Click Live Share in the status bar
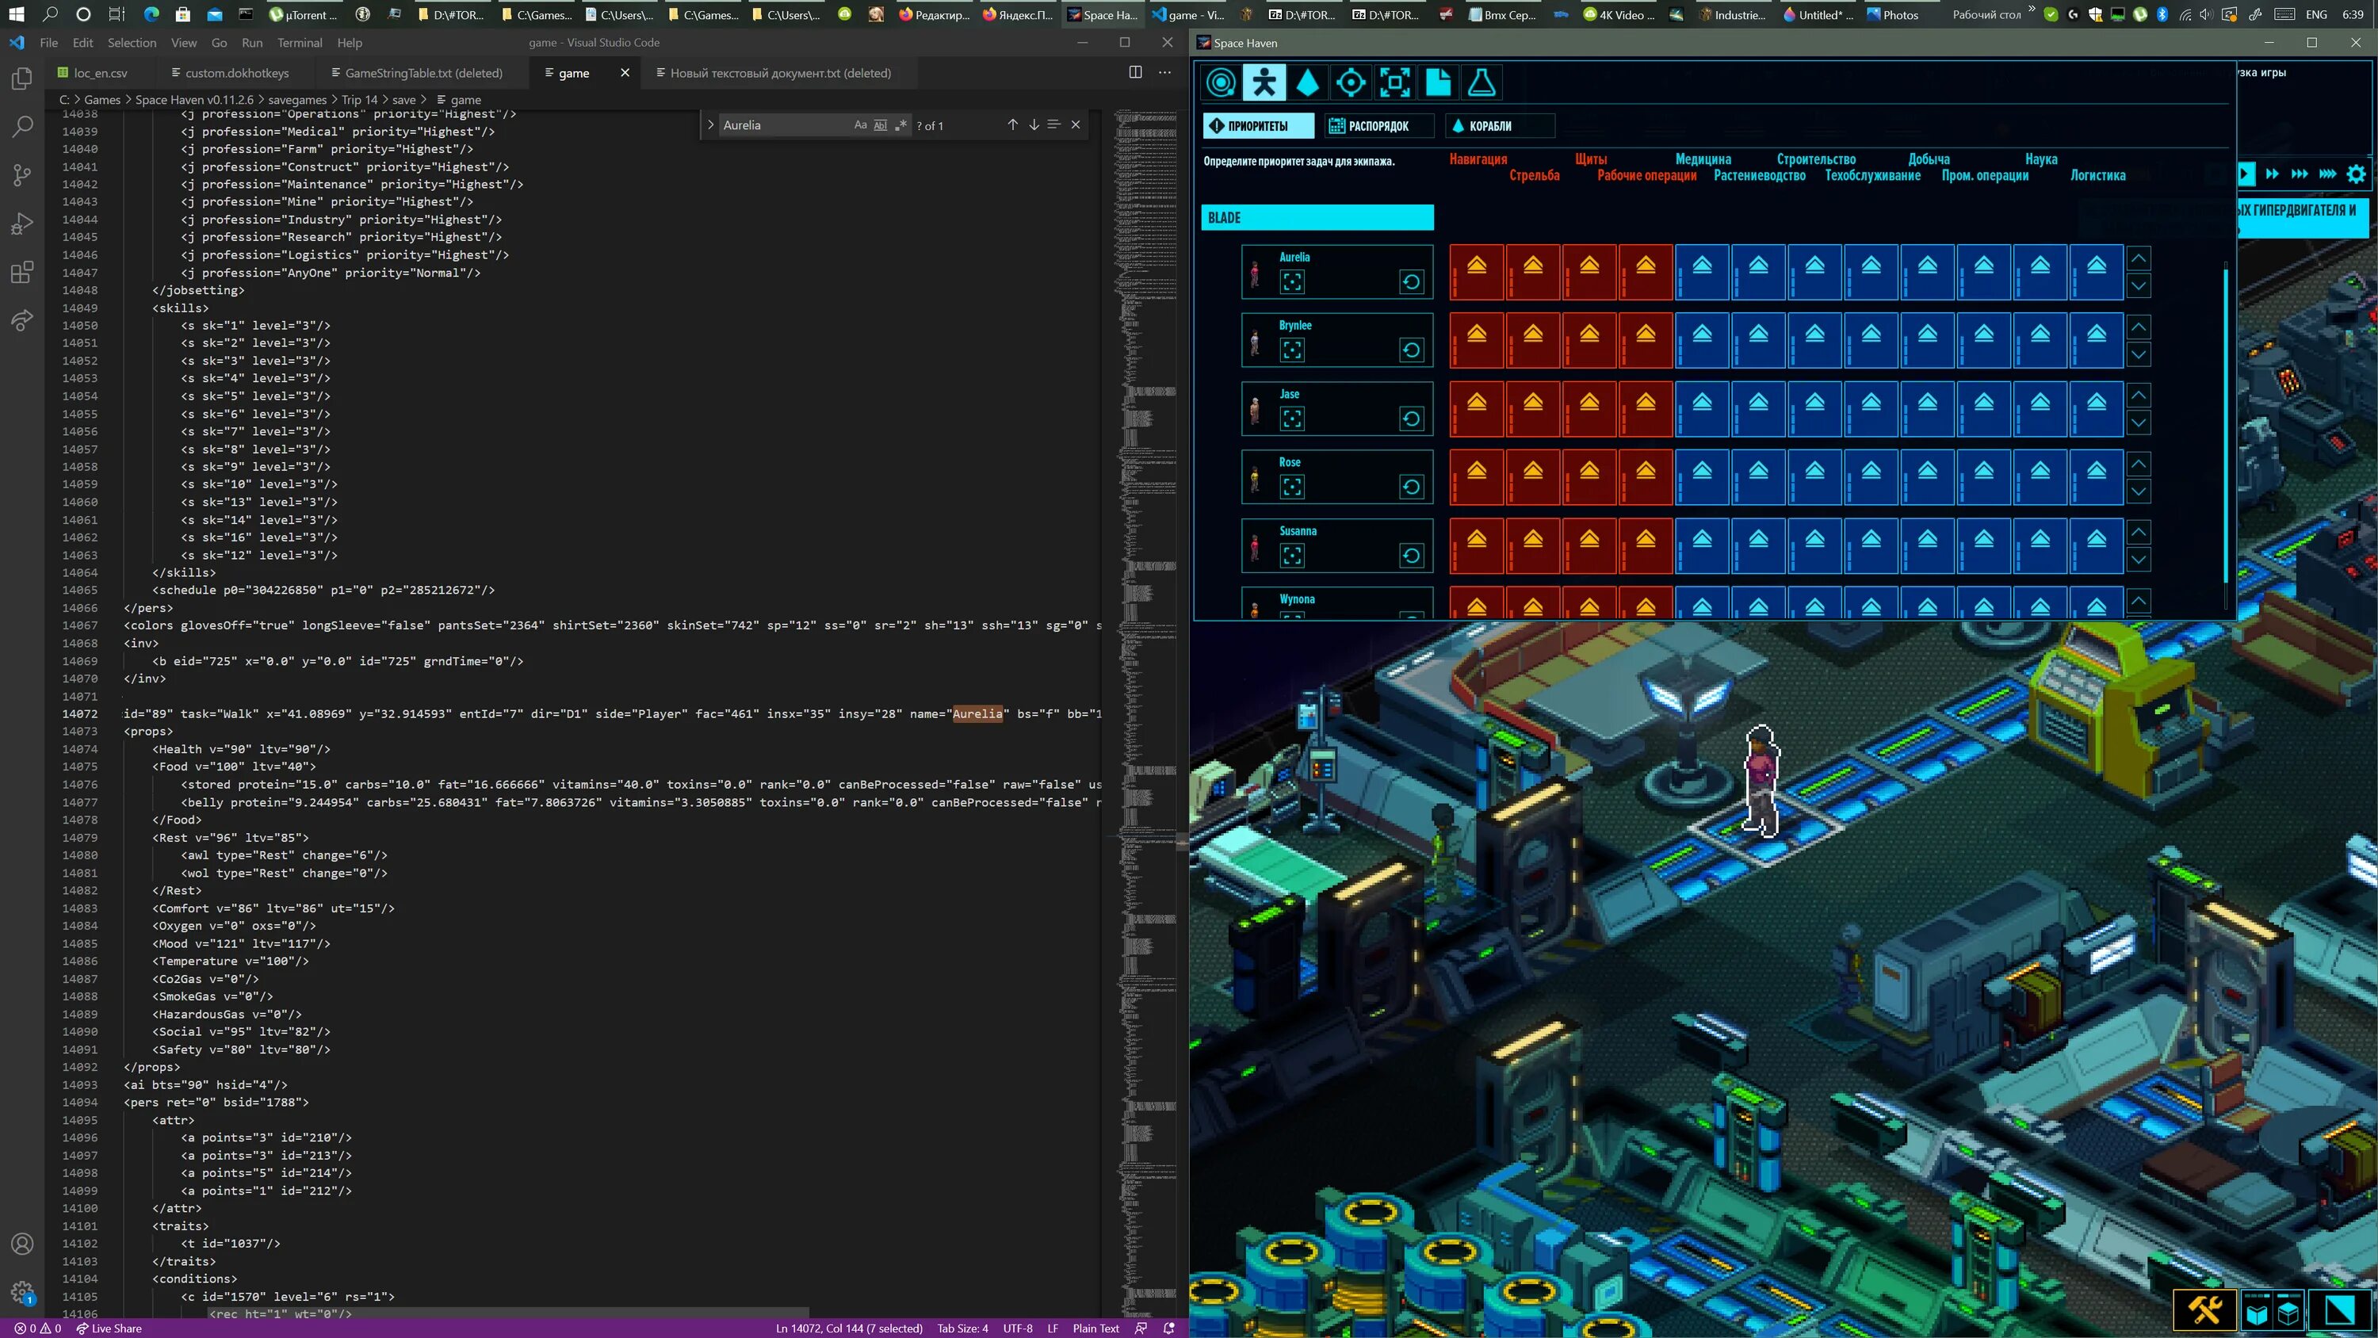Image resolution: width=2378 pixels, height=1338 pixels. click(109, 1328)
